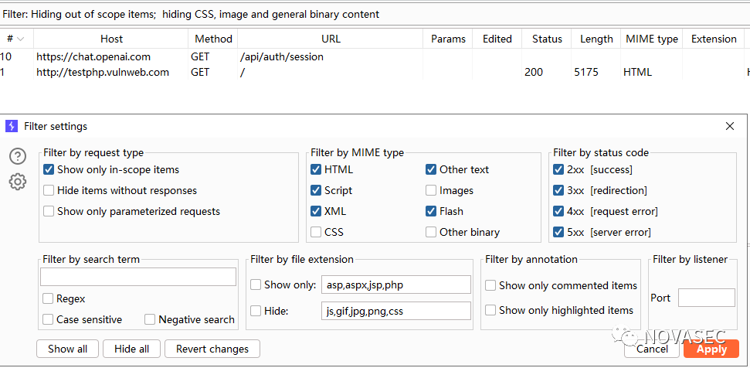
Task: Toggle 4xx request error status filter
Action: tap(558, 211)
